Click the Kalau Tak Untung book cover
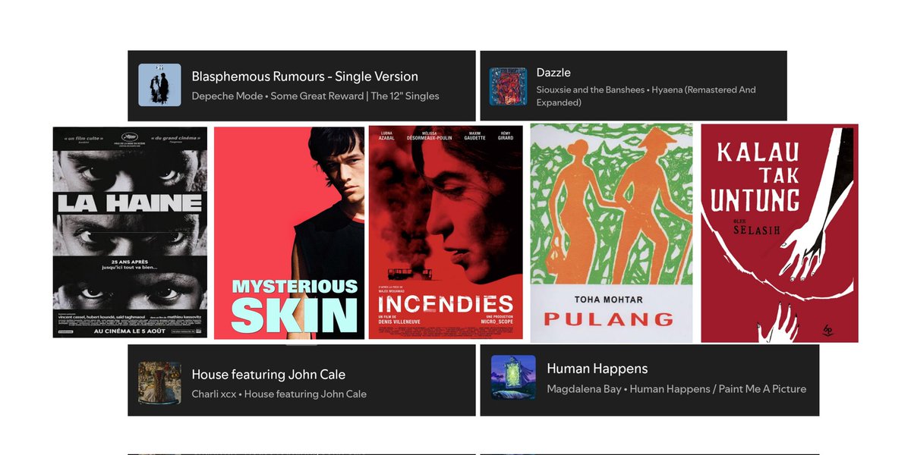The width and height of the screenshot is (911, 455). tap(780, 234)
